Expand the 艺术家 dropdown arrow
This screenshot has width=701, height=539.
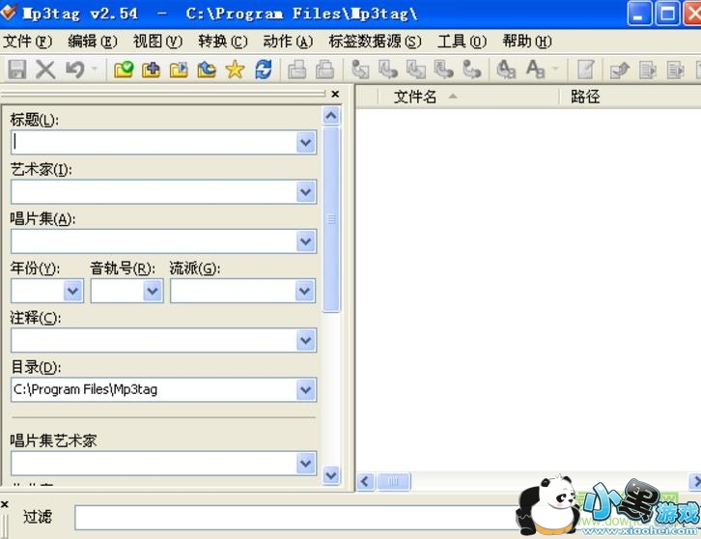click(x=306, y=192)
